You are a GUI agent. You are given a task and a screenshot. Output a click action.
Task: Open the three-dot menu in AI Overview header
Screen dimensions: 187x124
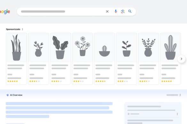180,95
